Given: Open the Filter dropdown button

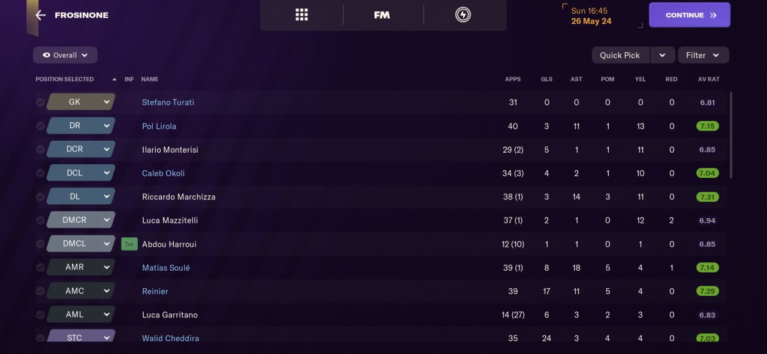Looking at the screenshot, I should [703, 55].
